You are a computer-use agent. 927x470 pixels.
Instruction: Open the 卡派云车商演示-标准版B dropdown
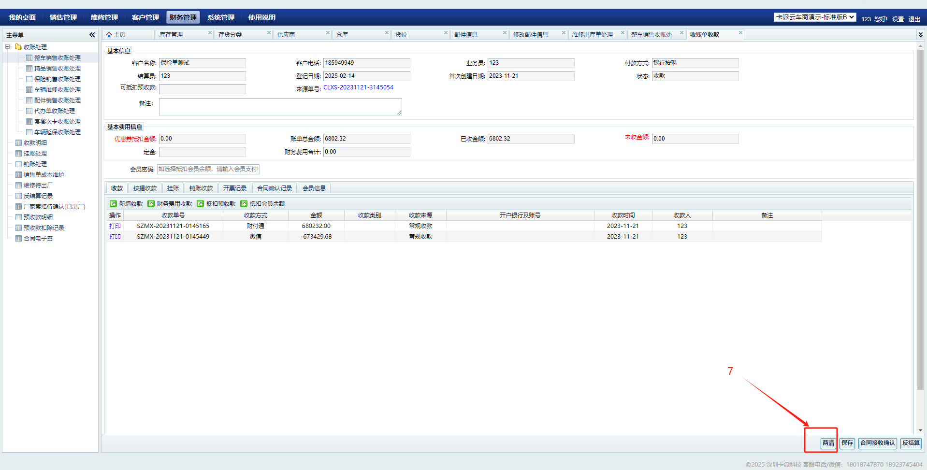815,17
